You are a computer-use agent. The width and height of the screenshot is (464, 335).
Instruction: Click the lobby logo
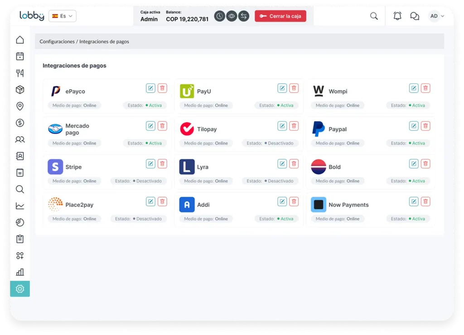32,15
